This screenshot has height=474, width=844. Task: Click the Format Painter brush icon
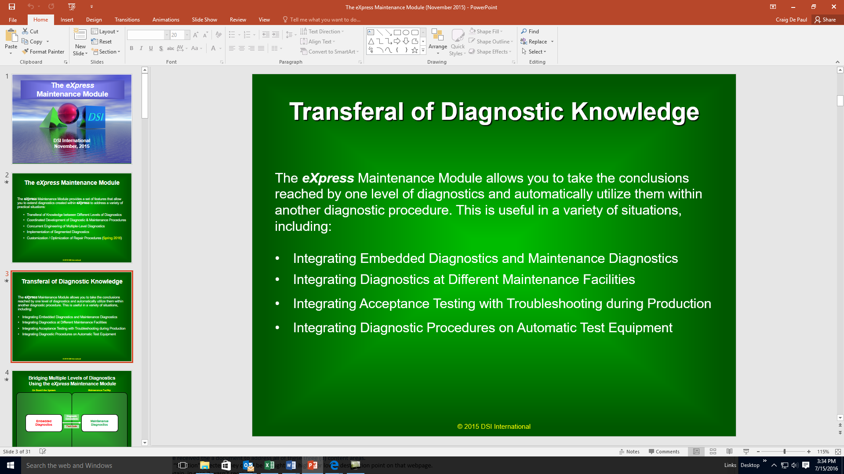(25, 52)
